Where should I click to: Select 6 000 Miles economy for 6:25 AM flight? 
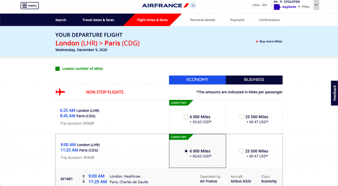[x=186, y=117]
